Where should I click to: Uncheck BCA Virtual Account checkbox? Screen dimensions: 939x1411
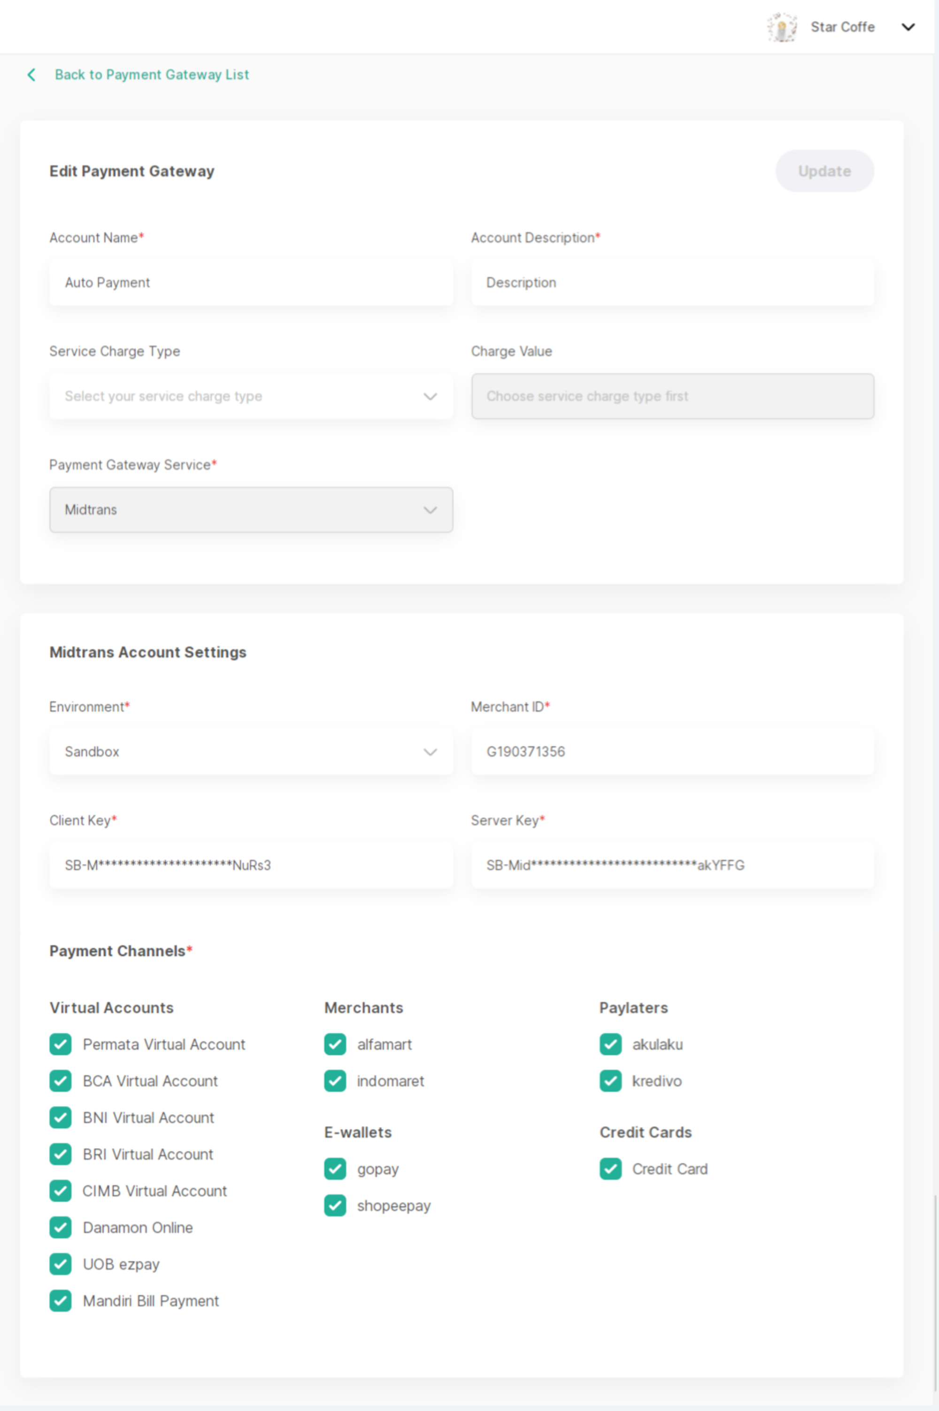point(61,1081)
